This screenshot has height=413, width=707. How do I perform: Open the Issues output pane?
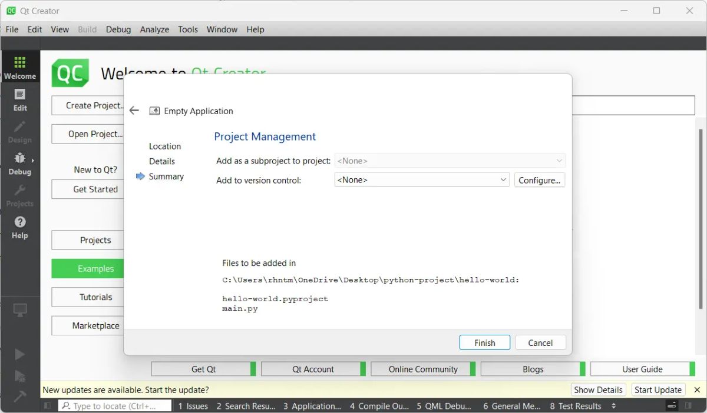tap(193, 406)
